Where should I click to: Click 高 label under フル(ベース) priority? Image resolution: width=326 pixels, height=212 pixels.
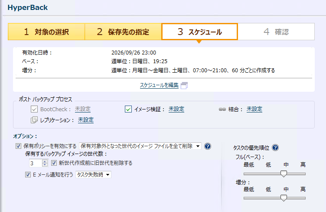click(x=303, y=165)
